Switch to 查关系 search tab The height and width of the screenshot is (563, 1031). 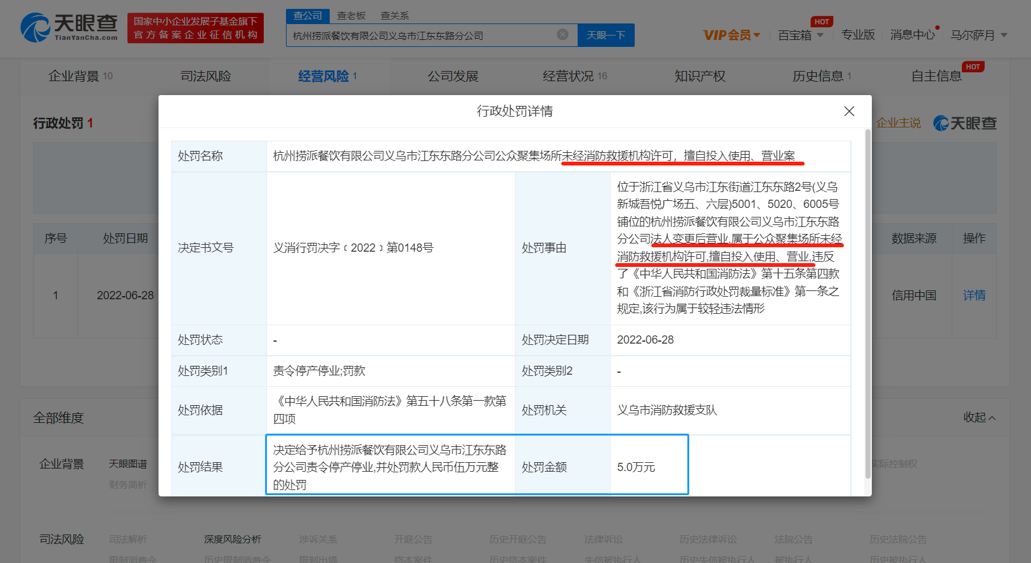[x=395, y=16]
